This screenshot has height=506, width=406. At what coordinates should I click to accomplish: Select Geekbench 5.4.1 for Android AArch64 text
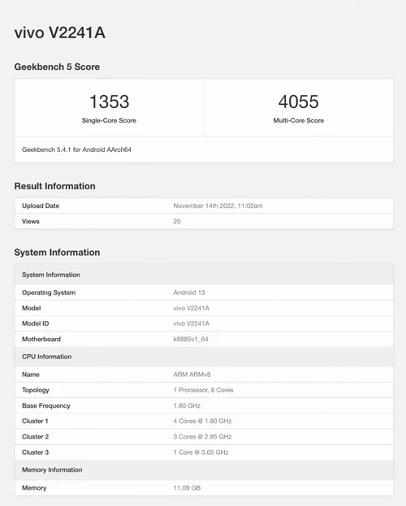(76, 149)
